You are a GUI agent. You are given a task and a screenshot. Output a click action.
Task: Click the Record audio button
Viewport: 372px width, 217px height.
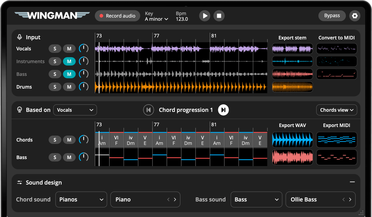pos(117,16)
